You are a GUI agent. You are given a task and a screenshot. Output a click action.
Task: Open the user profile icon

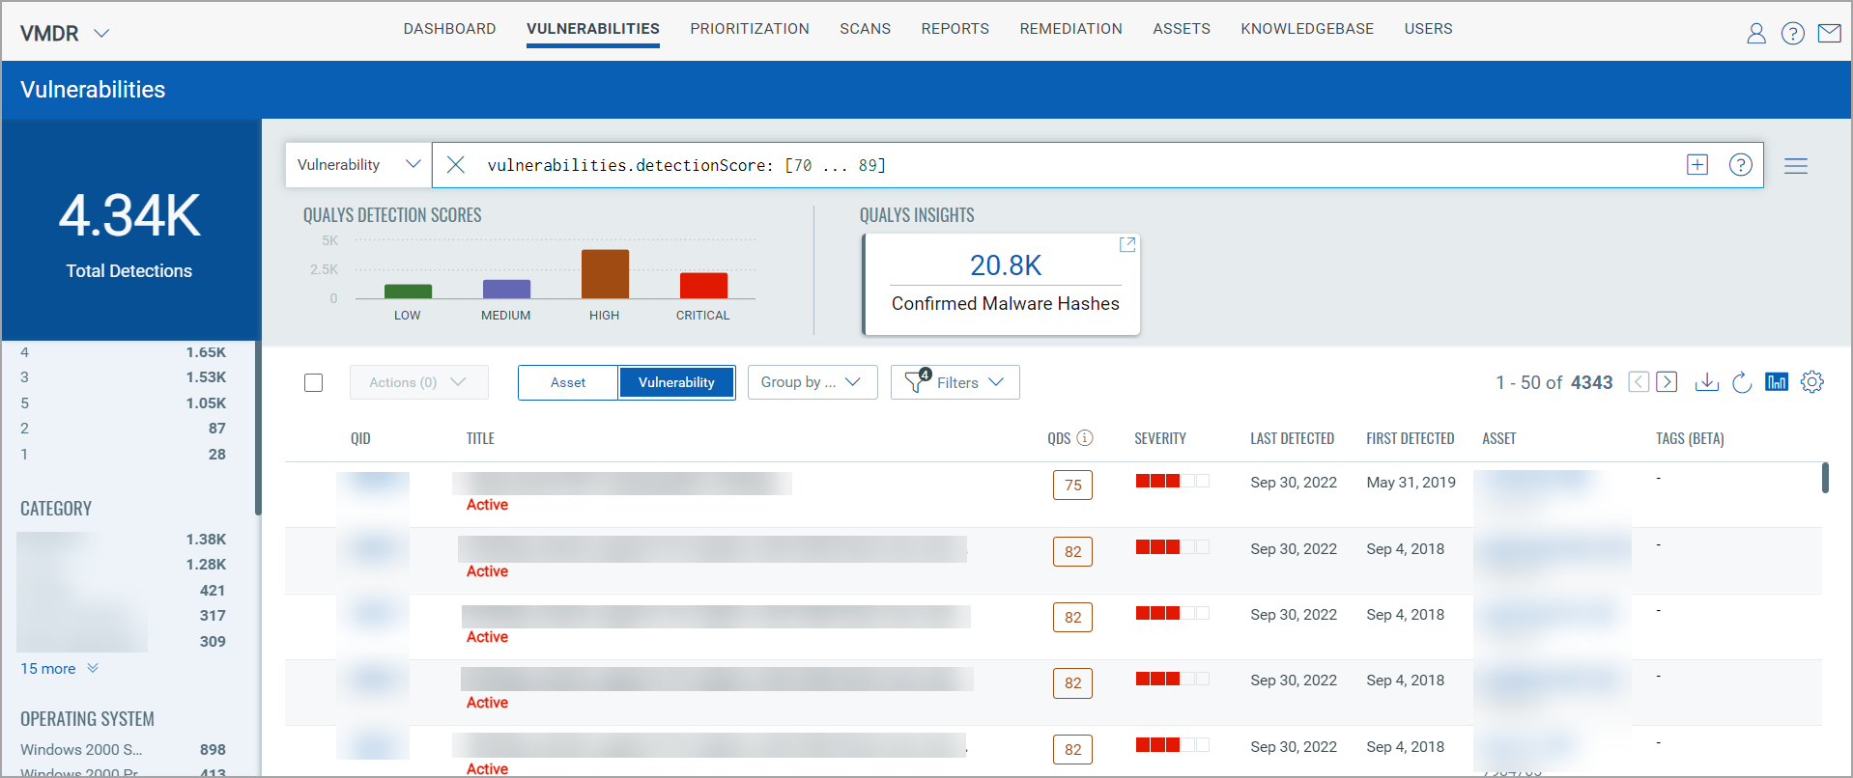(x=1756, y=34)
